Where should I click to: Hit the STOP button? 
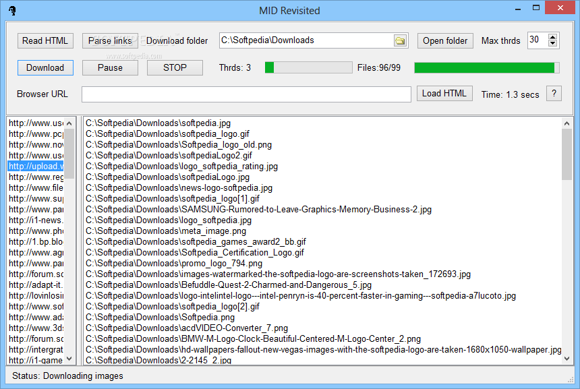point(175,67)
